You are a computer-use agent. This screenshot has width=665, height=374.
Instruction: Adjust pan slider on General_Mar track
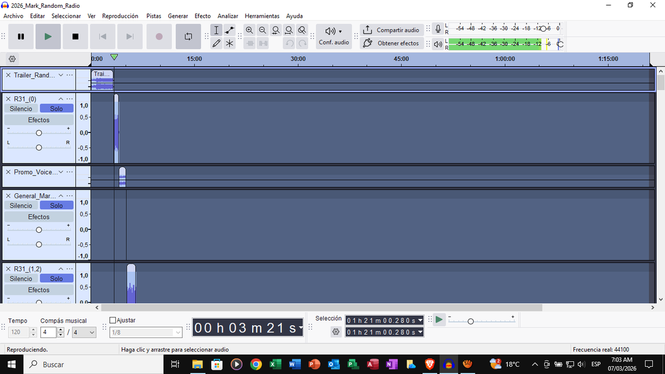[39, 244]
